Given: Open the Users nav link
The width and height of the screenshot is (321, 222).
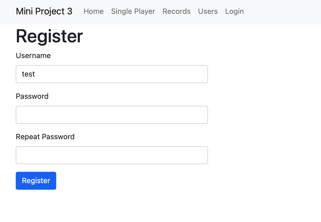Looking at the screenshot, I should click(208, 11).
